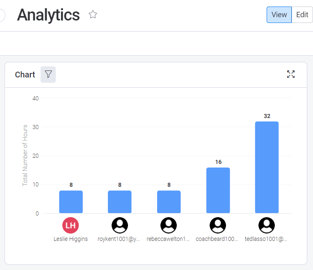The image size is (313, 270).
Task: Expand the chart to fullscreen
Action: coord(291,74)
